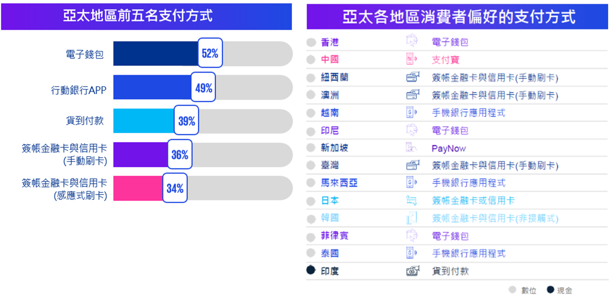Click the 支付寶 text in 中國 row

(x=446, y=60)
